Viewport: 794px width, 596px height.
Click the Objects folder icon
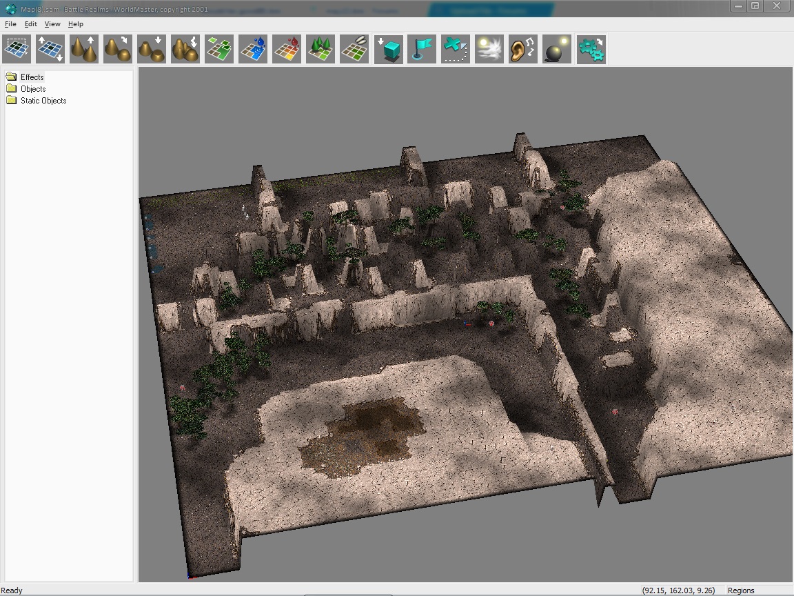pos(12,88)
